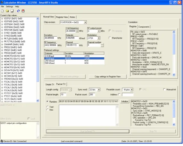Viewport: 183px width, 146px height.
Task: Select the Random data radio button
Action: pos(47,102)
